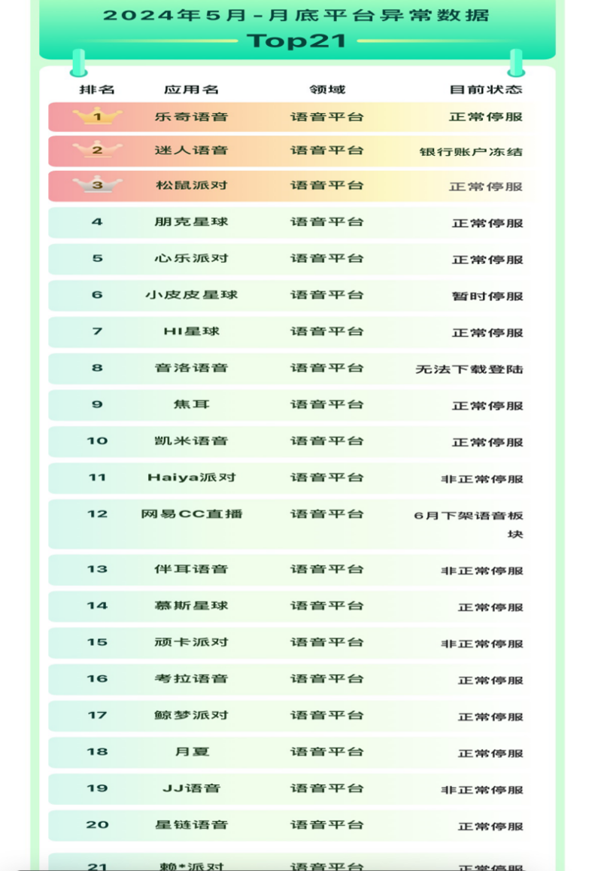Image resolution: width=595 pixels, height=871 pixels.
Task: Open the 网易CC直播 entry
Action: click(x=191, y=514)
